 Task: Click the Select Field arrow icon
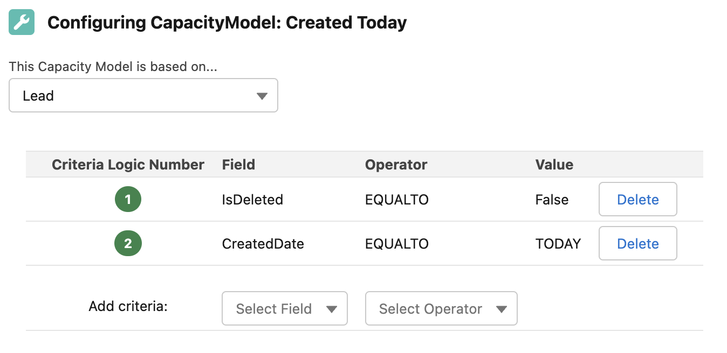[332, 309]
